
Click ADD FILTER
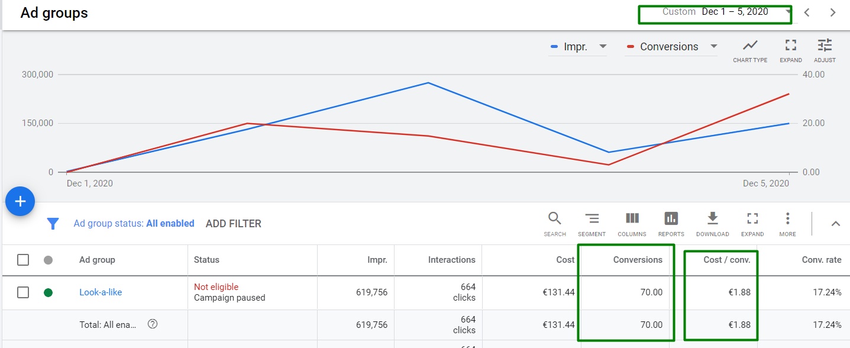click(233, 224)
